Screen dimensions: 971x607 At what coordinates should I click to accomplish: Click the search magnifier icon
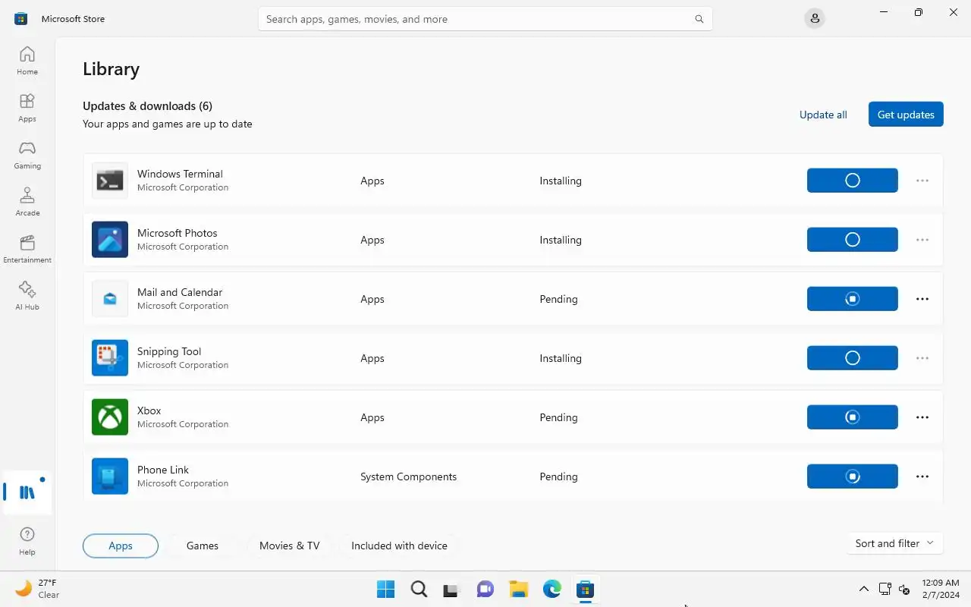tap(699, 19)
